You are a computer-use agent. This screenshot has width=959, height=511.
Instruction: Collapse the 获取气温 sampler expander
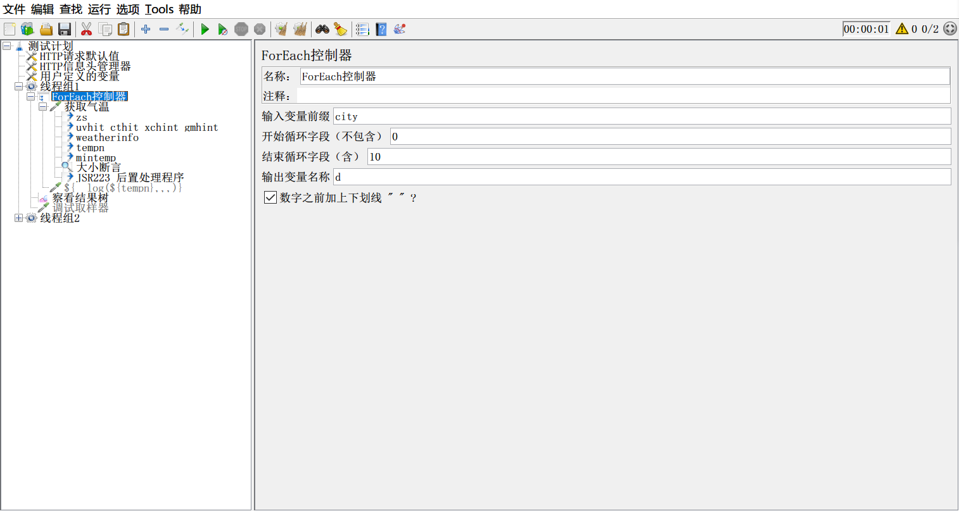(42, 107)
